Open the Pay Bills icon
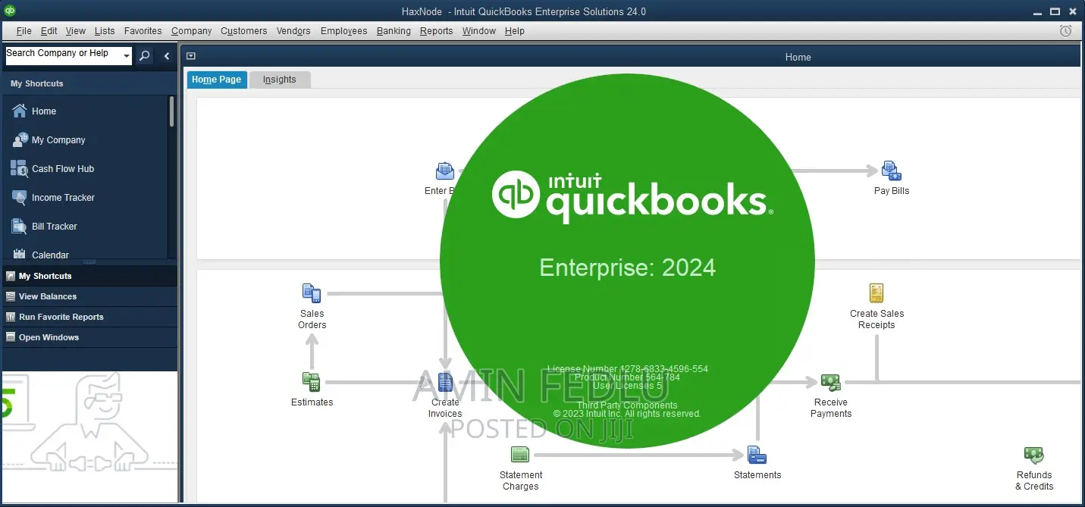Screen dimensions: 1085x507 890,173
